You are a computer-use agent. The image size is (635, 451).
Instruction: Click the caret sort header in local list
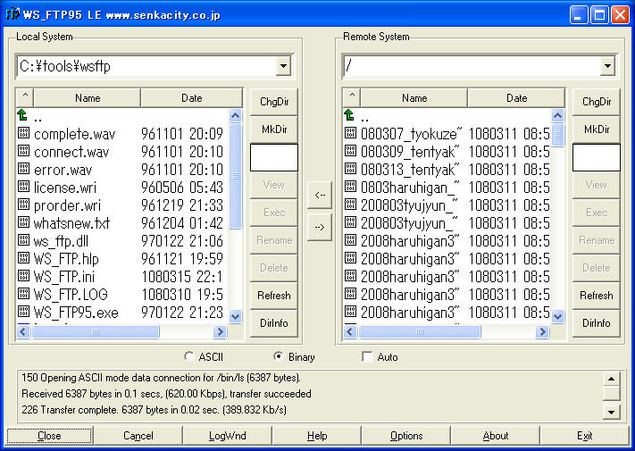click(25, 98)
